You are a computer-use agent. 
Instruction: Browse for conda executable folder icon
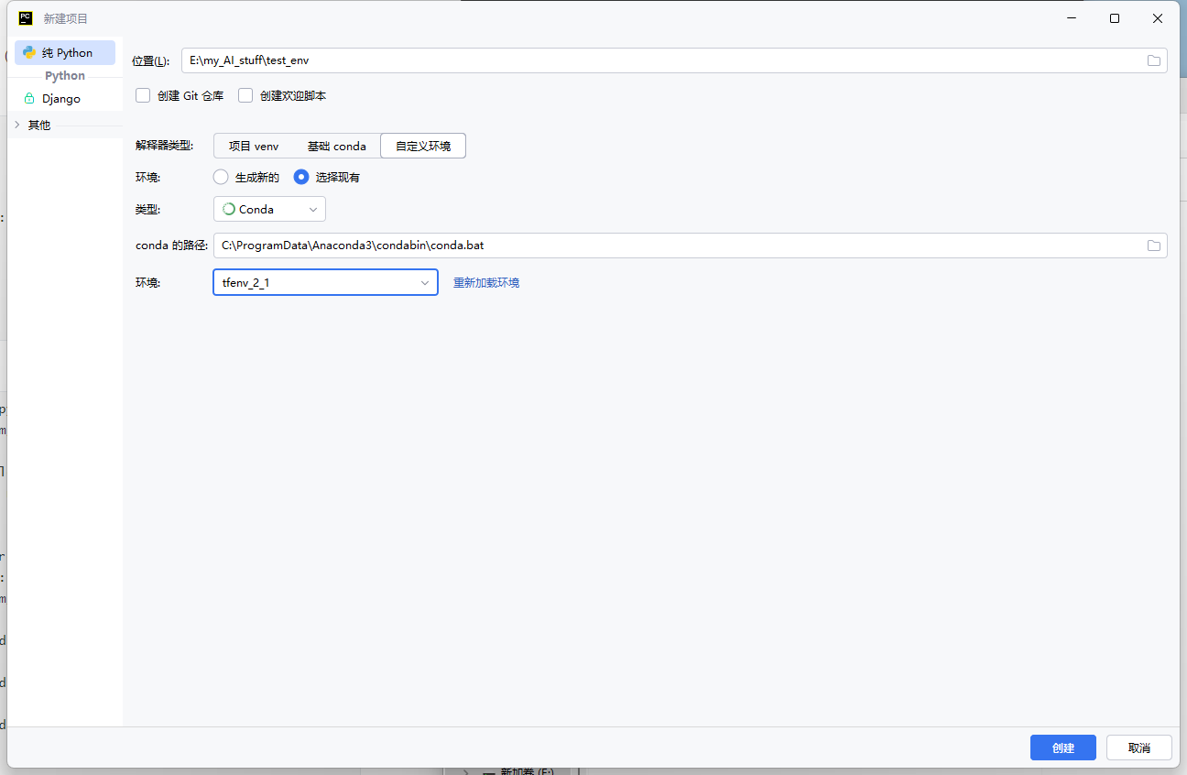[1154, 246]
